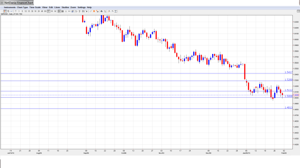Click the Dec/08 date axis label
300x168 pixels.
[209, 153]
